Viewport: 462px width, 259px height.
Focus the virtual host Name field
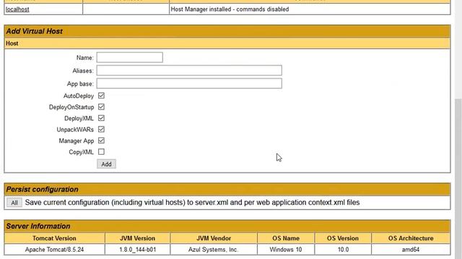click(x=130, y=58)
